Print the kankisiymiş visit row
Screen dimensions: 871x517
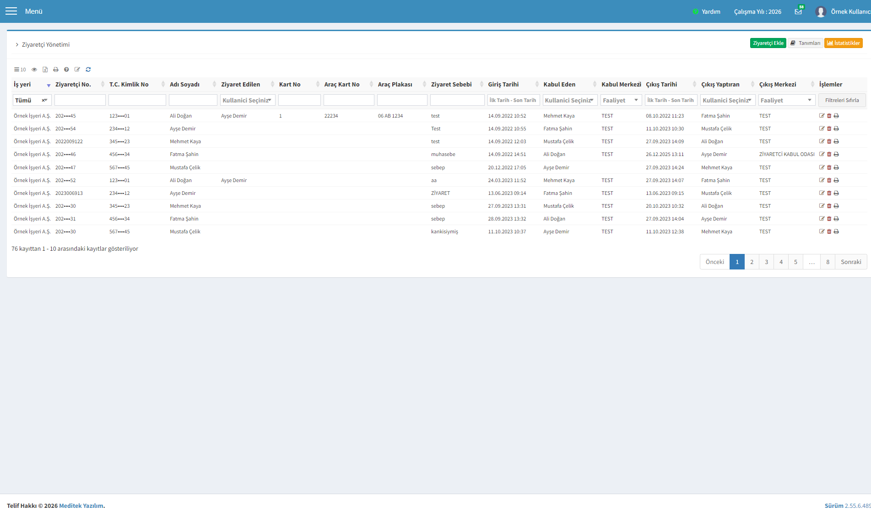[836, 232]
